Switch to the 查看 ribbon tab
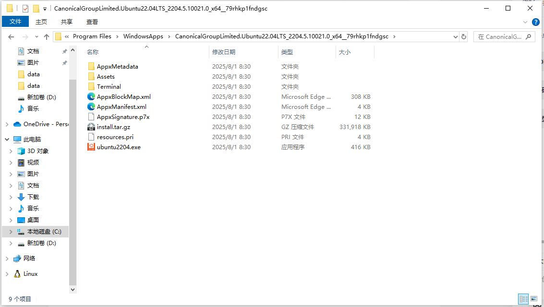This screenshot has height=307, width=544. (x=92, y=21)
